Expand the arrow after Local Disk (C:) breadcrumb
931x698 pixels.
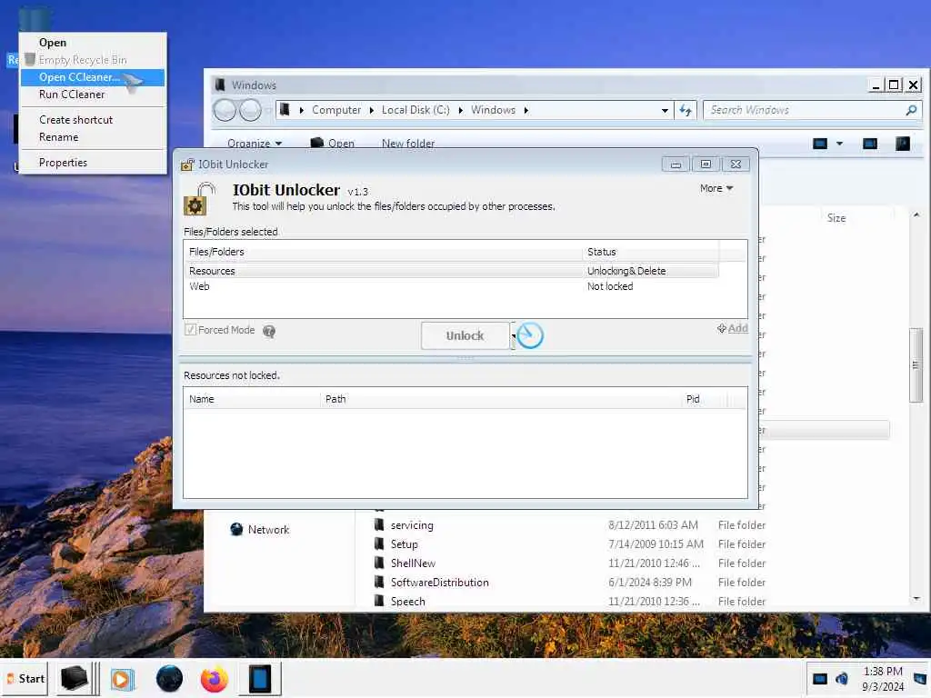click(461, 110)
